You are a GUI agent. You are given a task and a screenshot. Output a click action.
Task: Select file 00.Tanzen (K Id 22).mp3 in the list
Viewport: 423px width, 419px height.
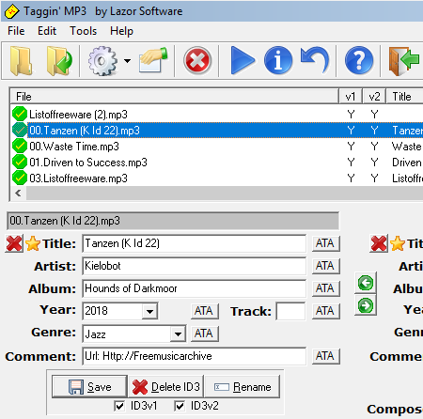point(85,131)
